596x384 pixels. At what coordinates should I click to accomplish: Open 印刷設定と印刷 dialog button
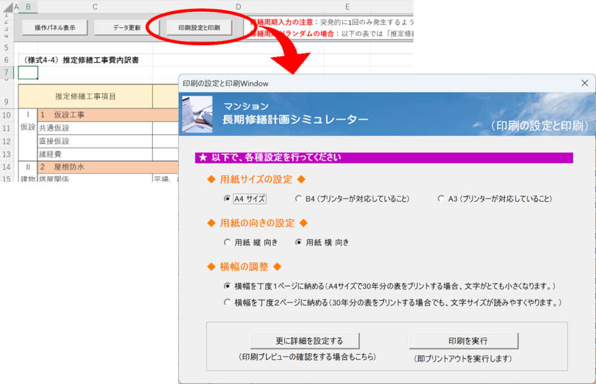coord(199,27)
